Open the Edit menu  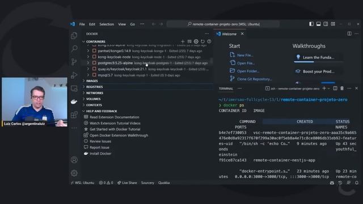coord(92,24)
